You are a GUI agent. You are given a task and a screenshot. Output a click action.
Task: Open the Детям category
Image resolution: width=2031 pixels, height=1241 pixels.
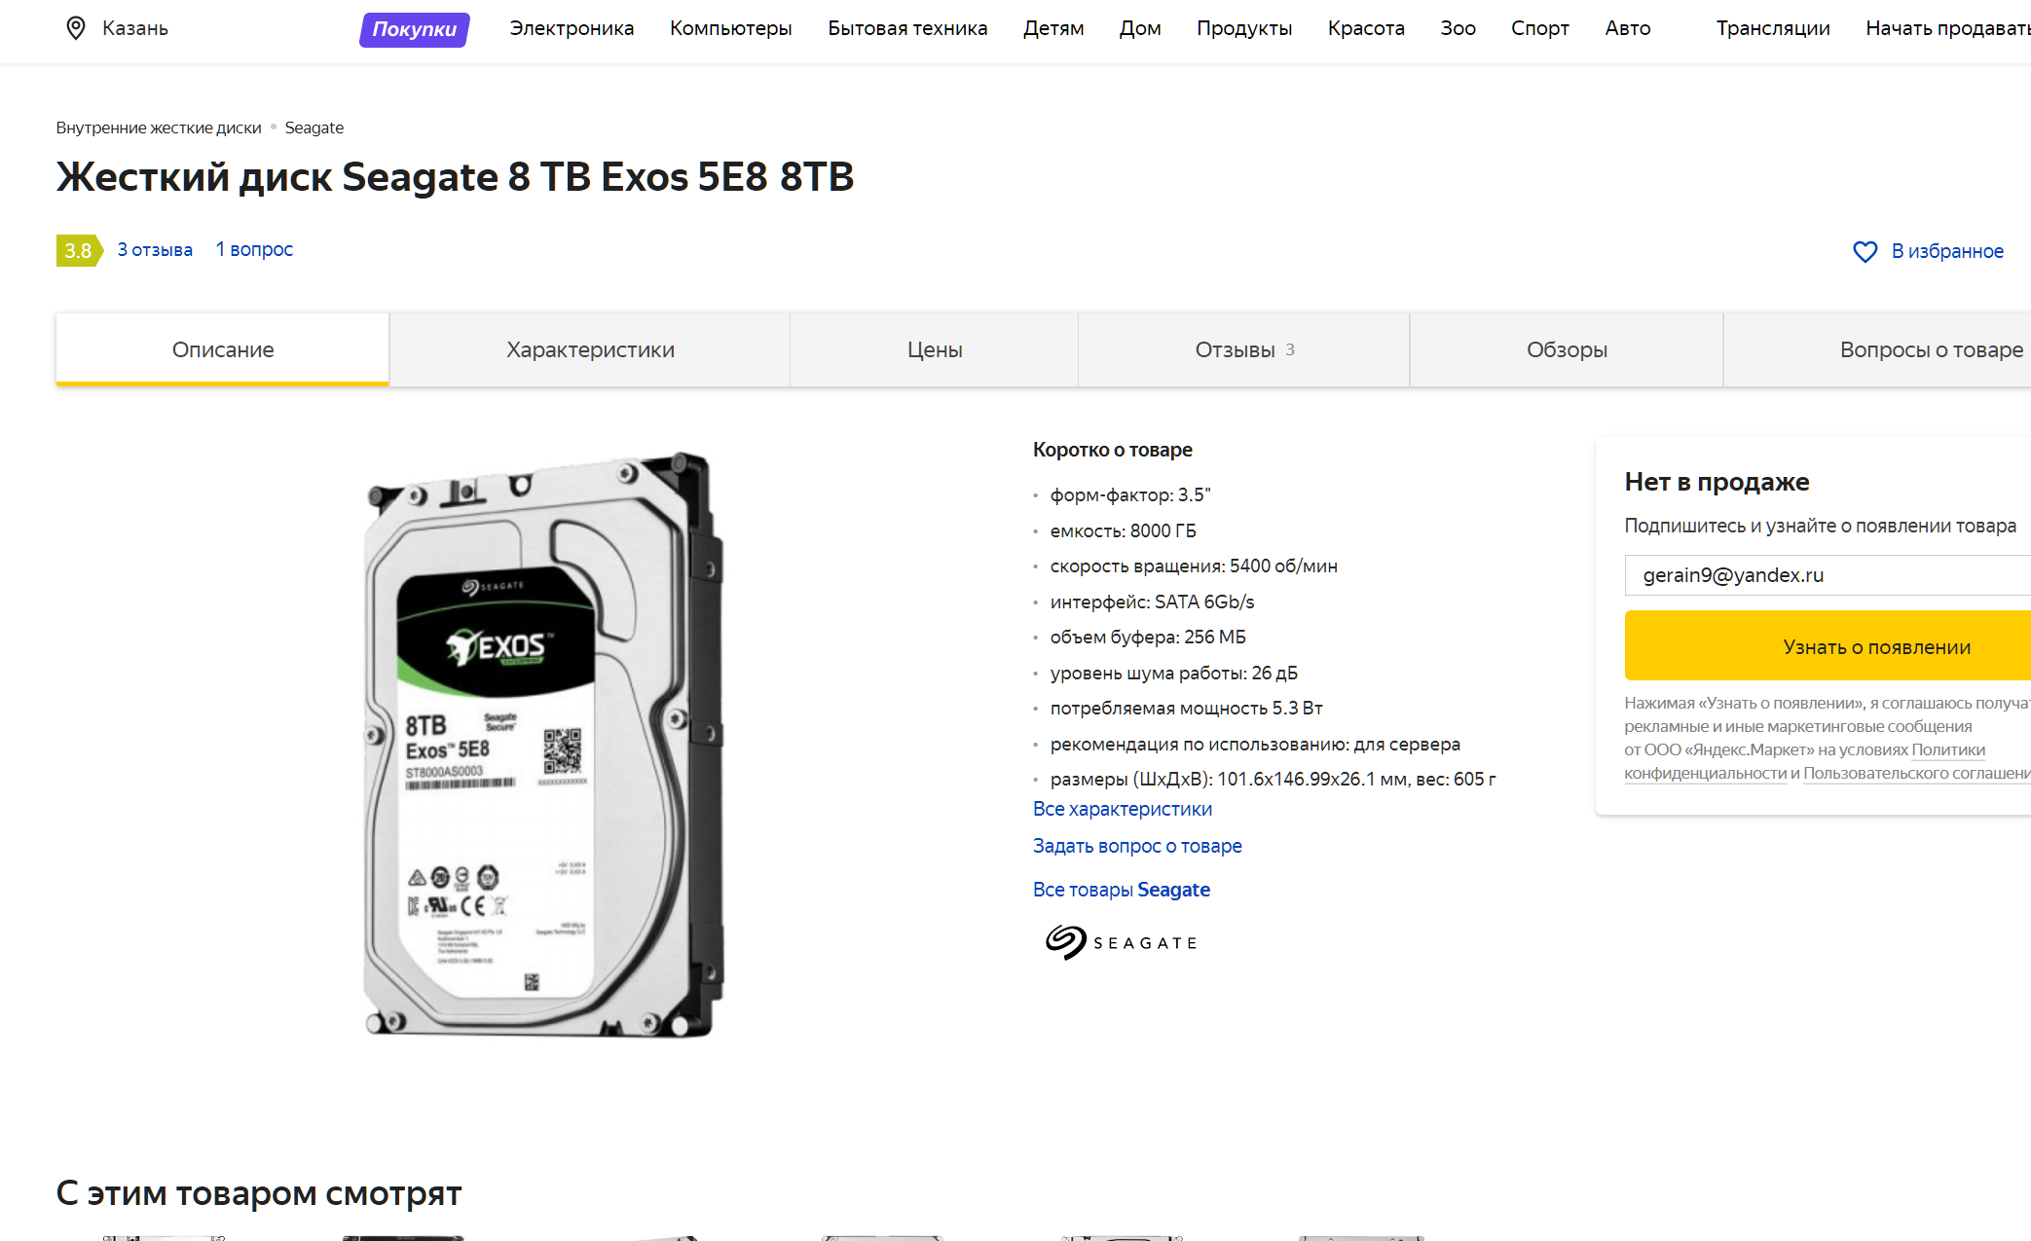[1053, 28]
